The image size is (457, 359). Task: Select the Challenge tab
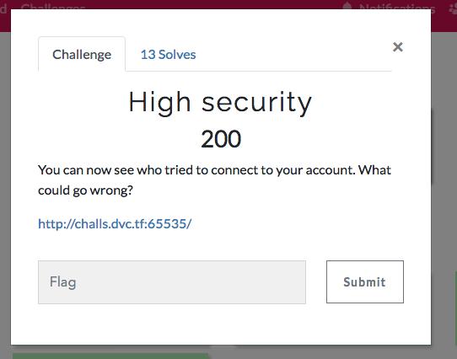(x=82, y=55)
